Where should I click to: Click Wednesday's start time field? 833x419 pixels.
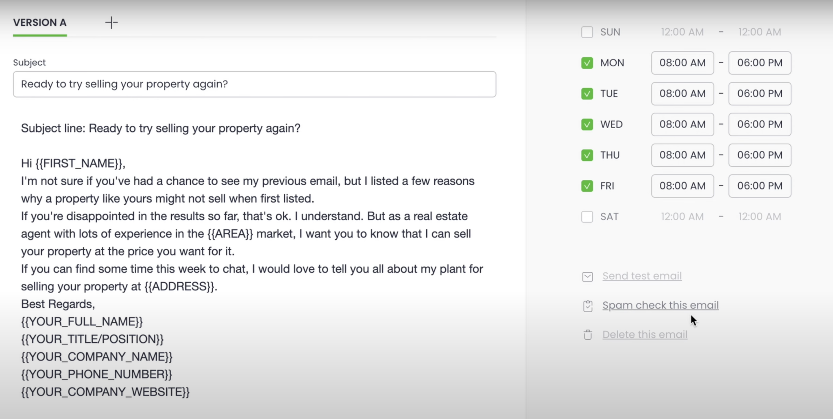pos(682,124)
